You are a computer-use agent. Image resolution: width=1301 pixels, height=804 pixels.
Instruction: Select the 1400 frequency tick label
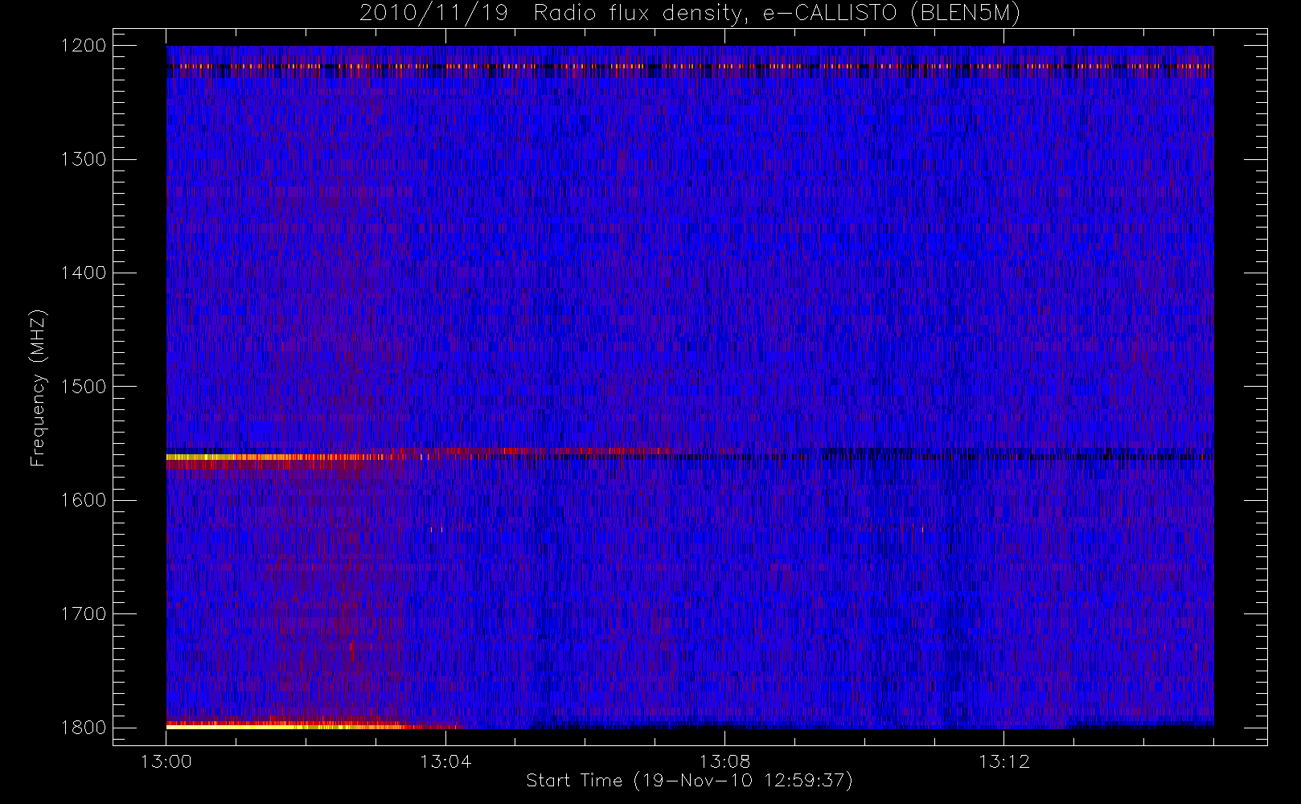coord(84,273)
